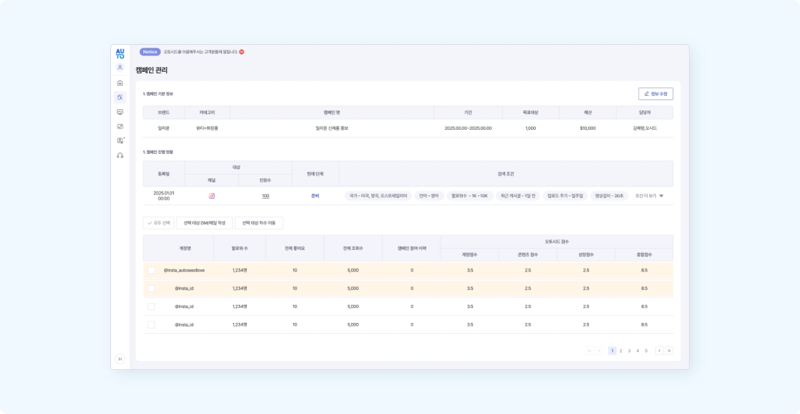Jump to the last page in pagination
800x414 pixels.
pos(669,351)
